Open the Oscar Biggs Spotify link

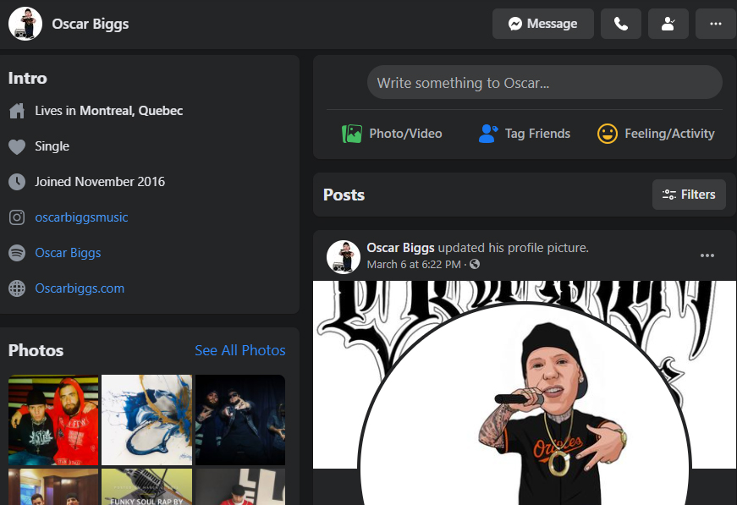coord(68,253)
